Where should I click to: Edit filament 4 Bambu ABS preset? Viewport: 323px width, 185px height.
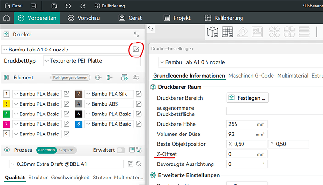pyautogui.click(x=139, y=104)
